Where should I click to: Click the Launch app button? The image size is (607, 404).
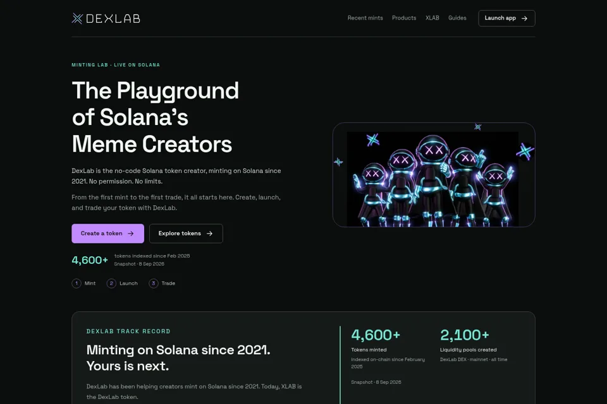point(506,18)
